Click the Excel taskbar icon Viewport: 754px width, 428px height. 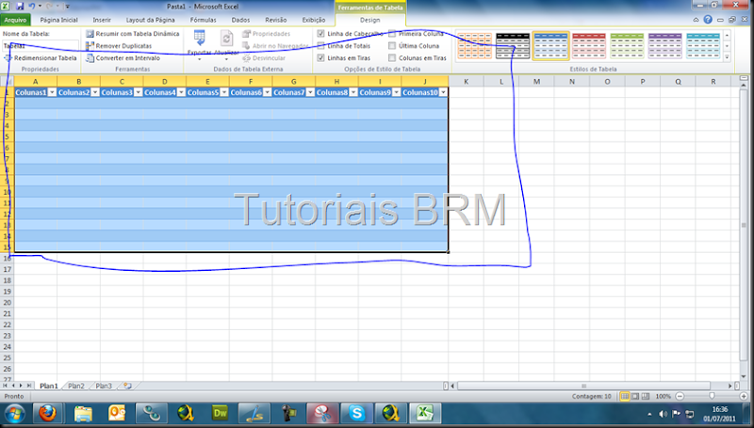point(425,413)
